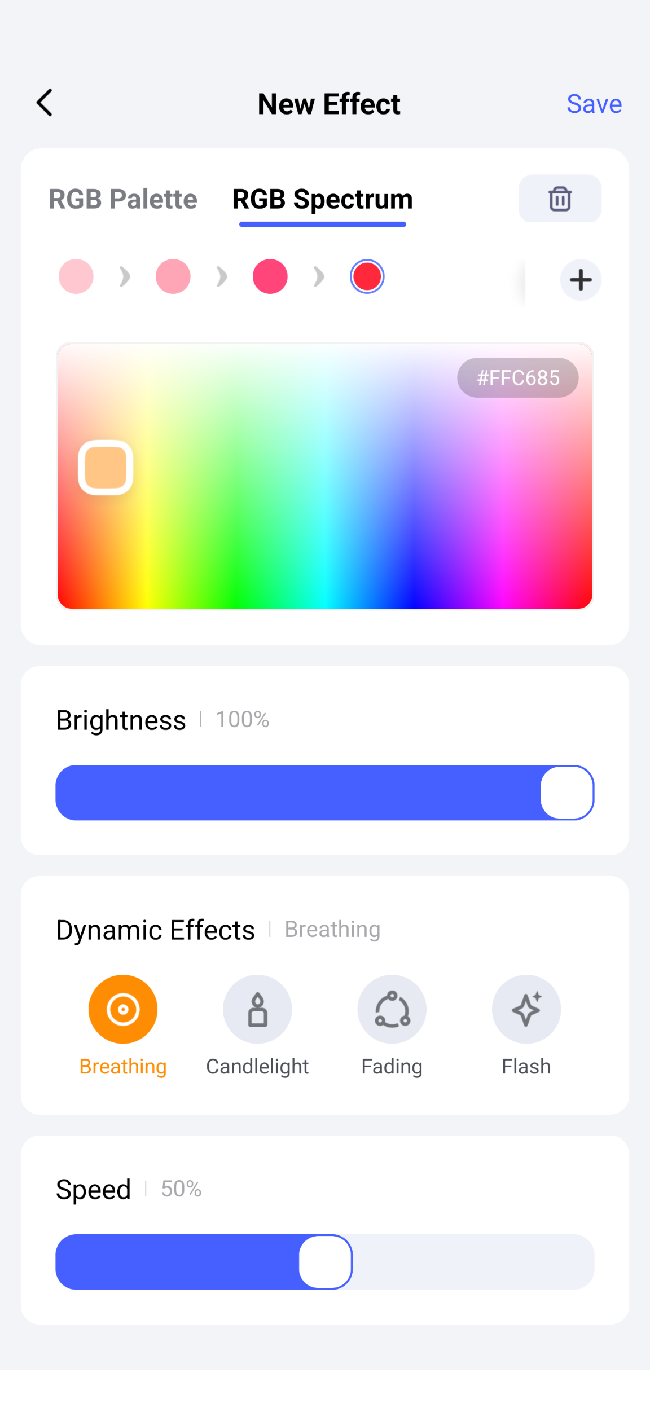The image size is (650, 1408).
Task: Select the second pink color swatch
Action: tap(173, 276)
